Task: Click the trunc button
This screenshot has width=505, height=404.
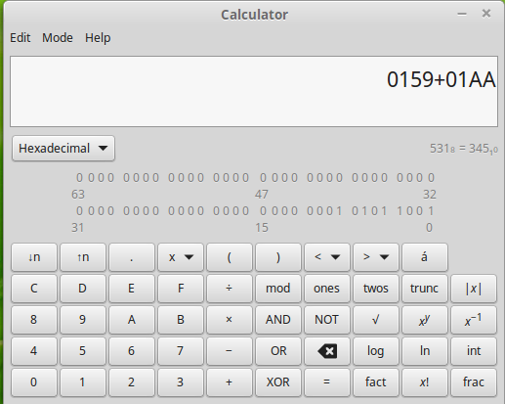Action: 425,289
